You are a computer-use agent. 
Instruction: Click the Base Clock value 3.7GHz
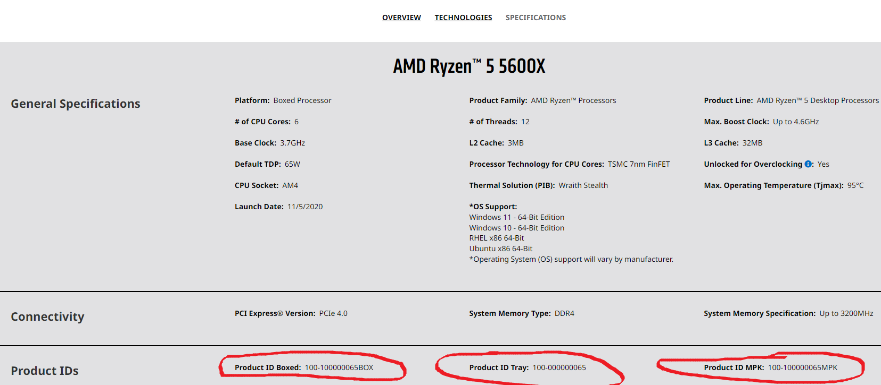[293, 143]
